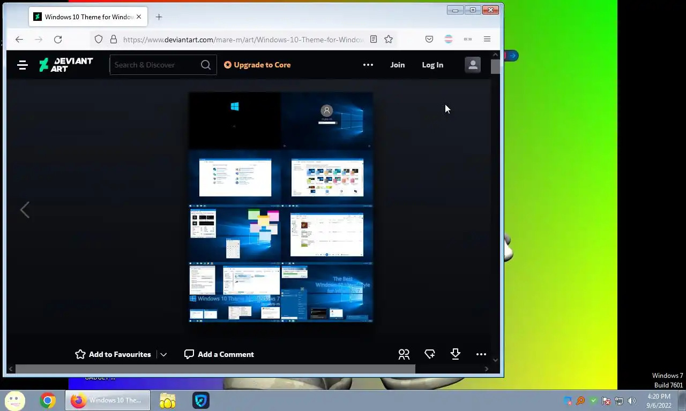
Task: Click the vertical scrollbar thumb
Action: (x=495, y=66)
